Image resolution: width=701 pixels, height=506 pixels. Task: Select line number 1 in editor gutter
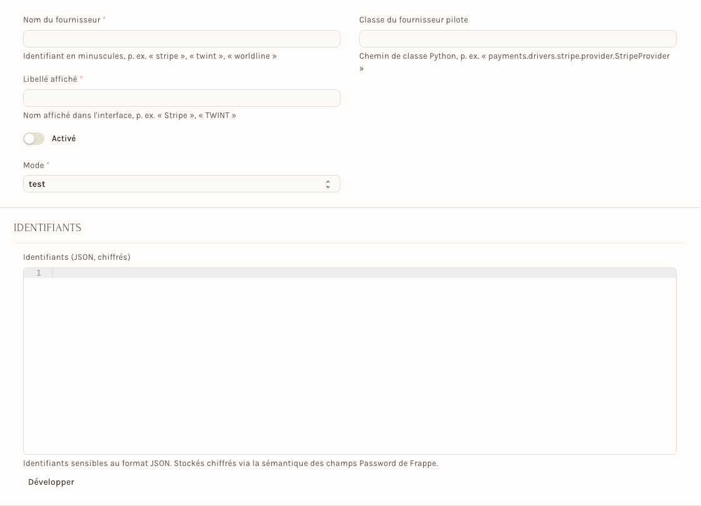(39, 272)
